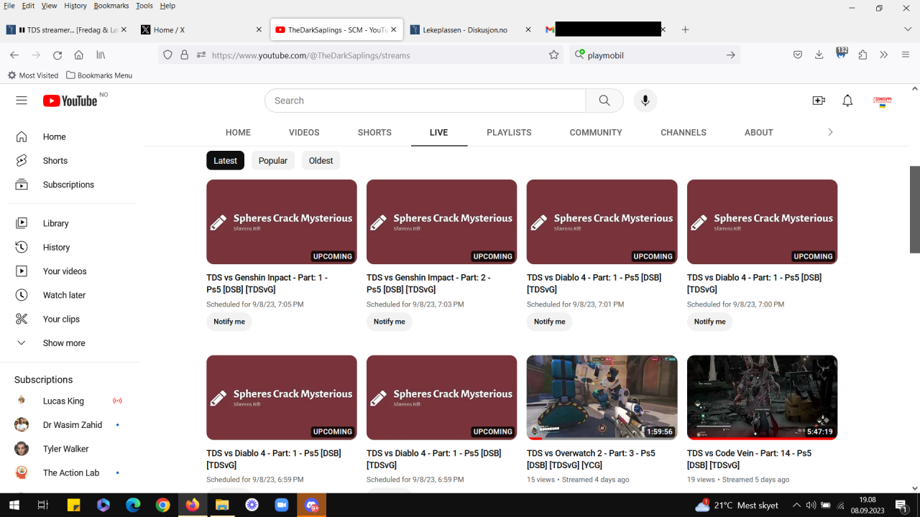The height and width of the screenshot is (517, 920).
Task: Open the History menu in menu bar
Action: click(75, 6)
